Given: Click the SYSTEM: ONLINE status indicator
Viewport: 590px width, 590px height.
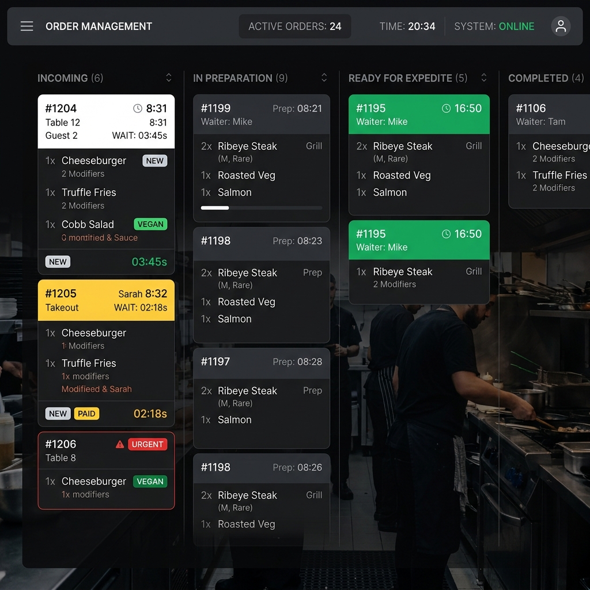Looking at the screenshot, I should (494, 26).
